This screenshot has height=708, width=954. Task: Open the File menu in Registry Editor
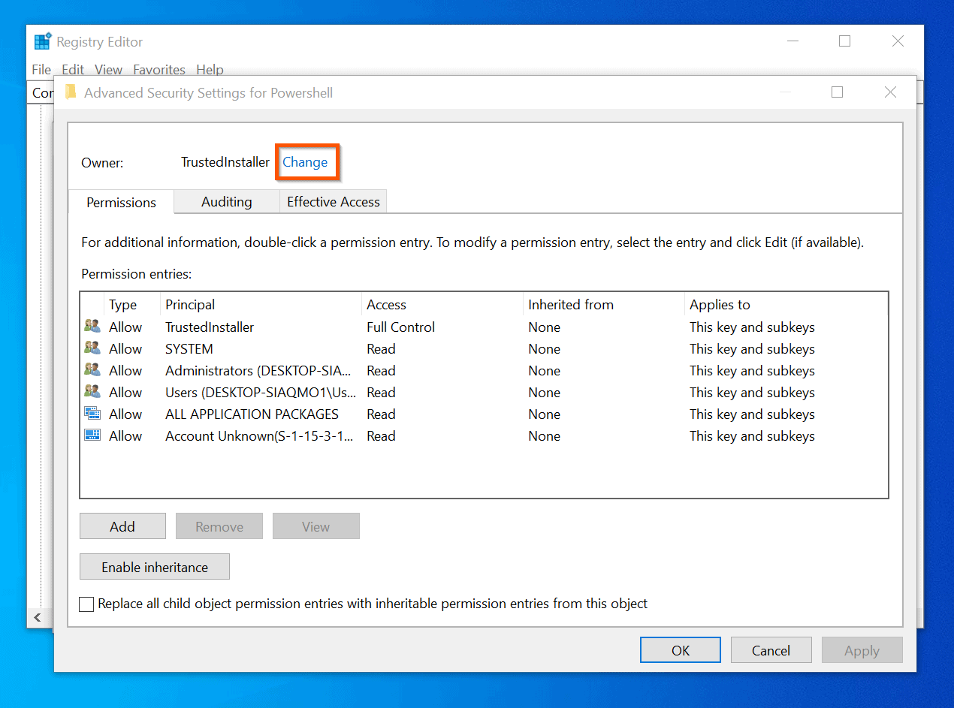click(41, 69)
